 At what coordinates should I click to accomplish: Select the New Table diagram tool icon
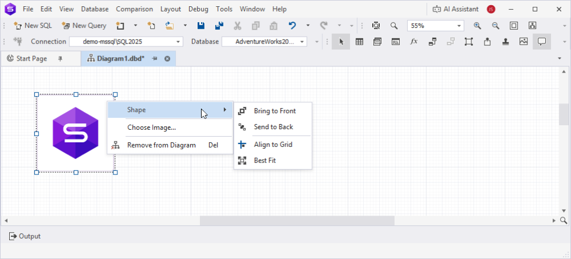pos(360,42)
